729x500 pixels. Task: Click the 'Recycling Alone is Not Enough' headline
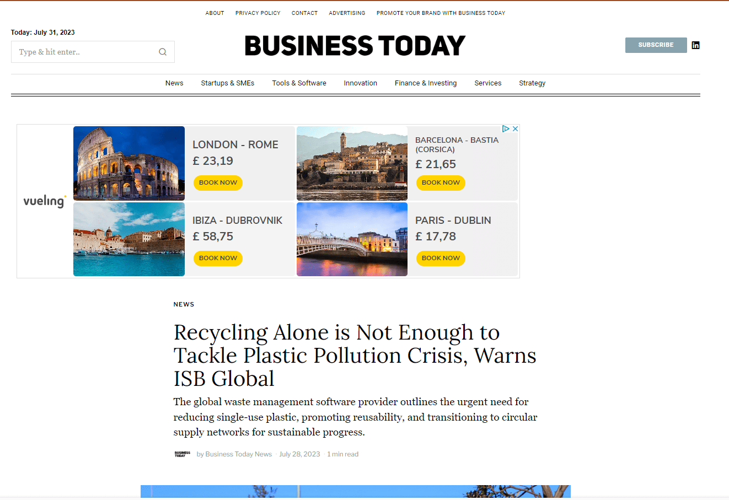click(x=355, y=356)
